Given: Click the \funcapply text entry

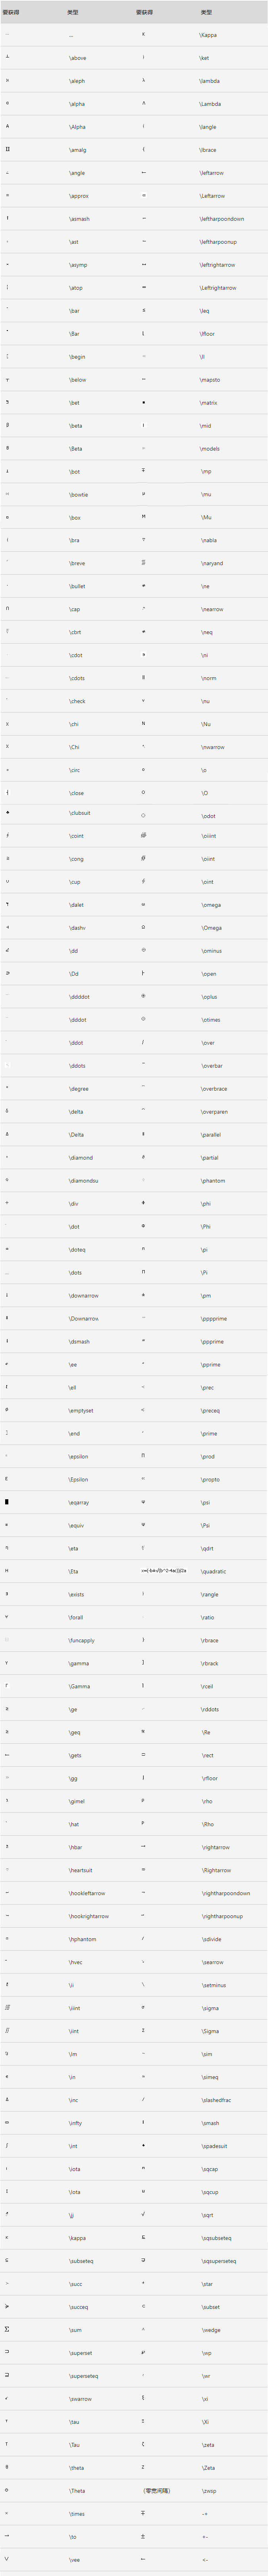Looking at the screenshot, I should 81,1640.
